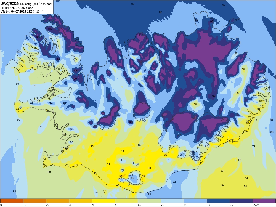Select the humidity value '76' on the map

(x=133, y=163)
